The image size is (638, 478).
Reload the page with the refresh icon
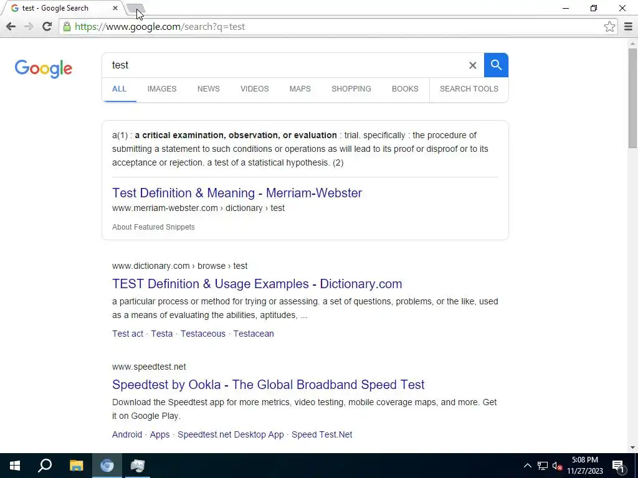[47, 26]
